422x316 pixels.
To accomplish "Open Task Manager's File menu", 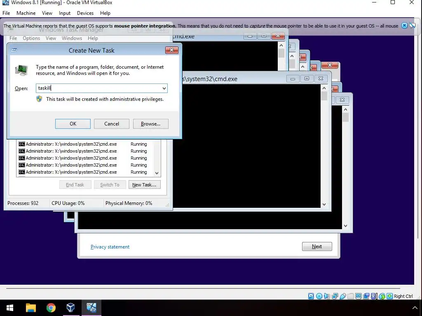I will 13,38.
